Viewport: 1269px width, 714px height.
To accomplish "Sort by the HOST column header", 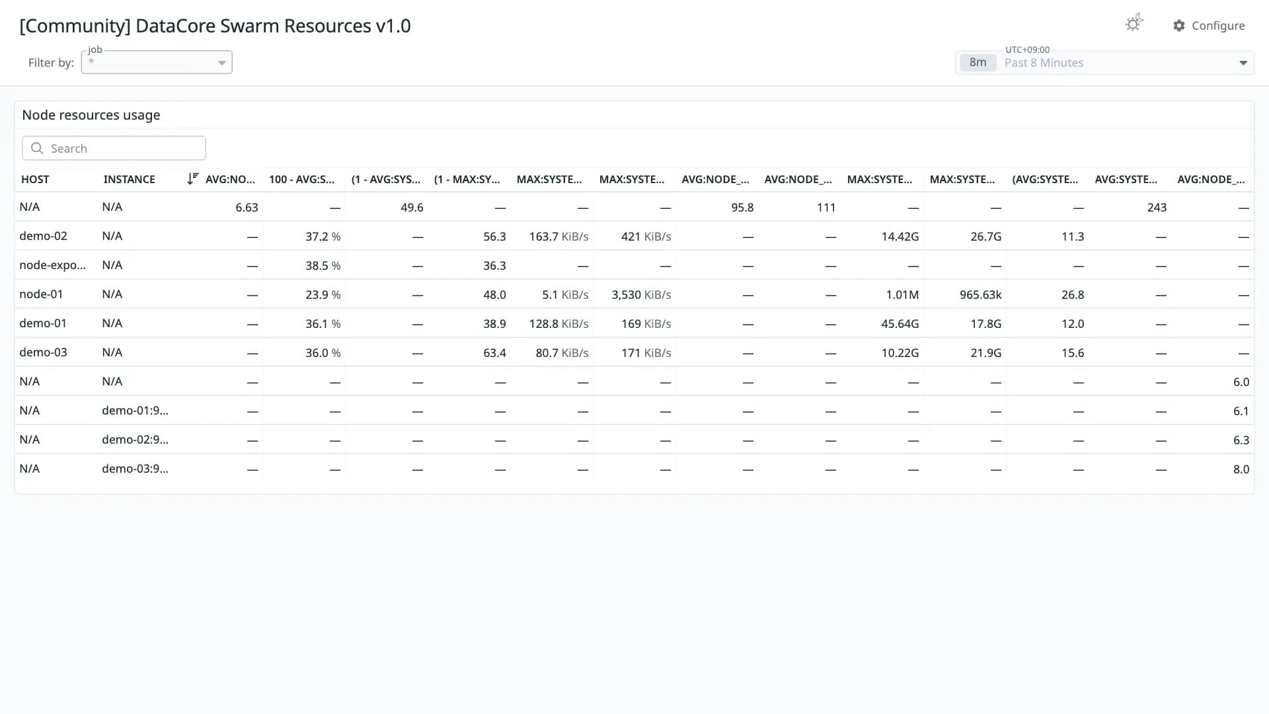I will (x=35, y=179).
